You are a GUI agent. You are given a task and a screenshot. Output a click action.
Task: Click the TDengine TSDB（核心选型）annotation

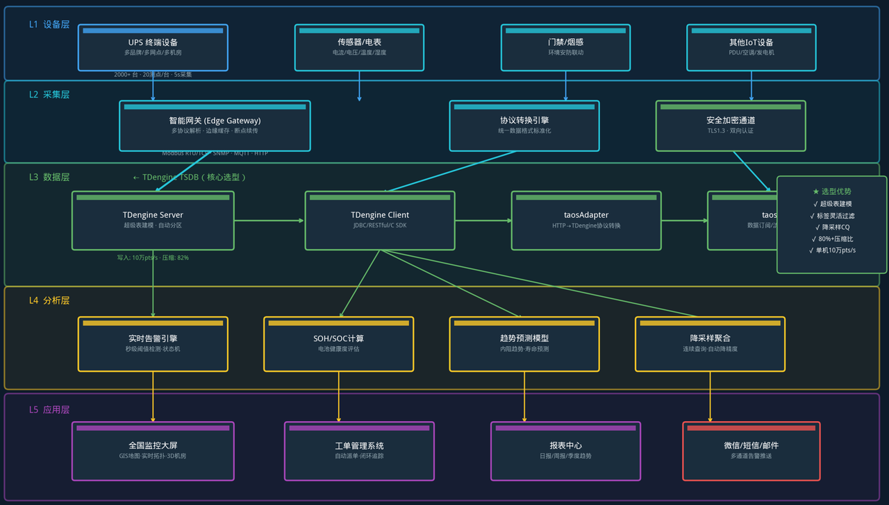189,178
